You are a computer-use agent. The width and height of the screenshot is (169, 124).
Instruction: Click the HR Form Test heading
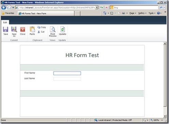tap(82, 55)
